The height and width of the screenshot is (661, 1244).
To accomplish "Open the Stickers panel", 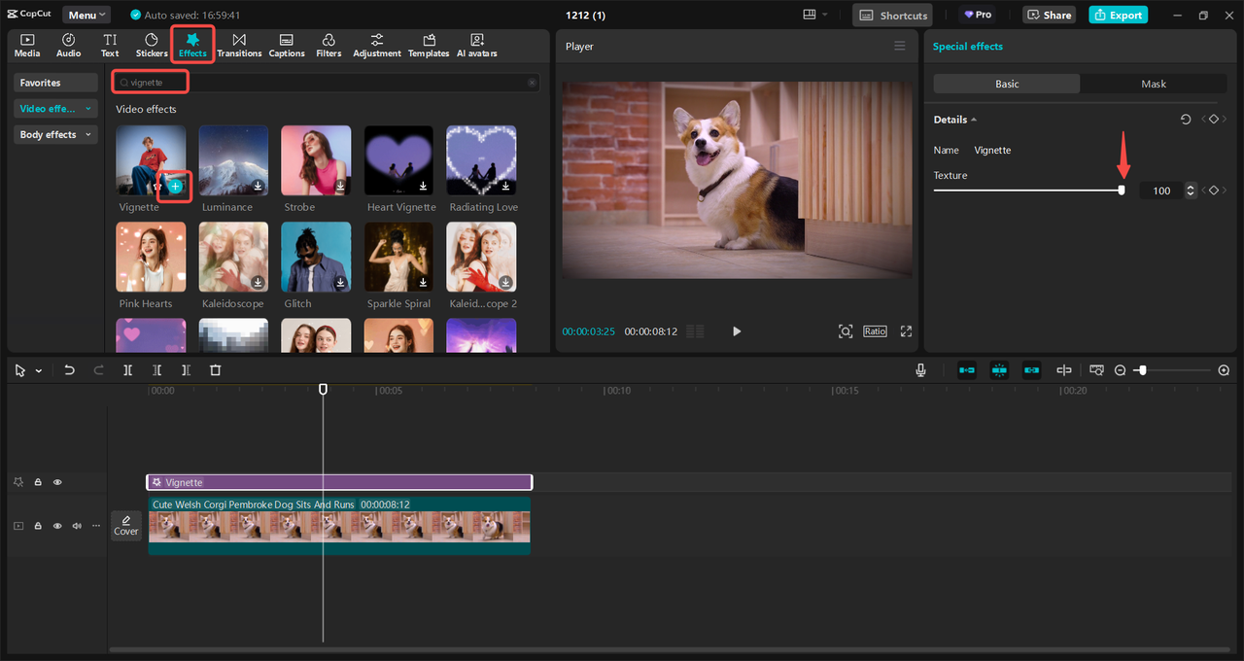I will [x=151, y=45].
